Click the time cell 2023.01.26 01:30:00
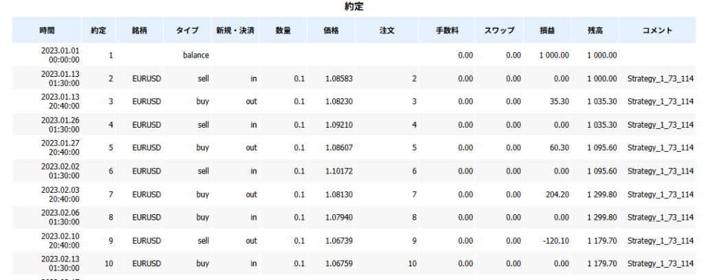Viewport: 703px width, 280px height. click(60, 124)
